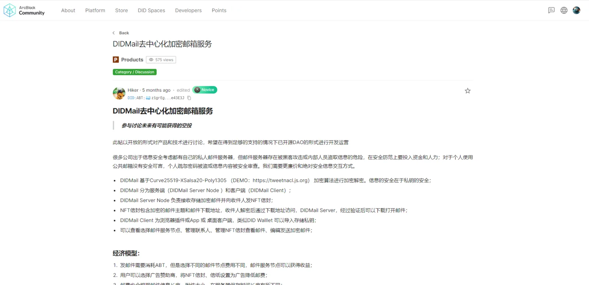Open the About menu

pos(68,10)
